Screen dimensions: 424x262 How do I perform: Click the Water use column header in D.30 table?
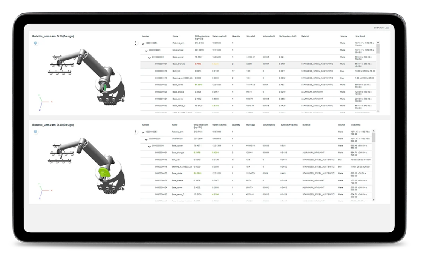[x=219, y=125]
